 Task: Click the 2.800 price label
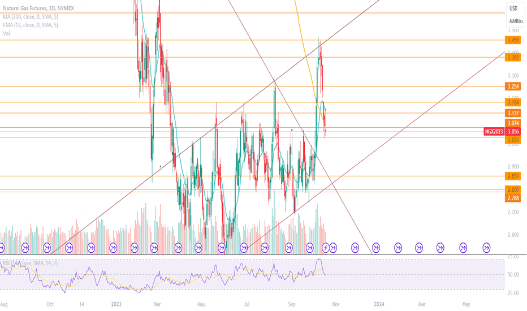coord(513,189)
